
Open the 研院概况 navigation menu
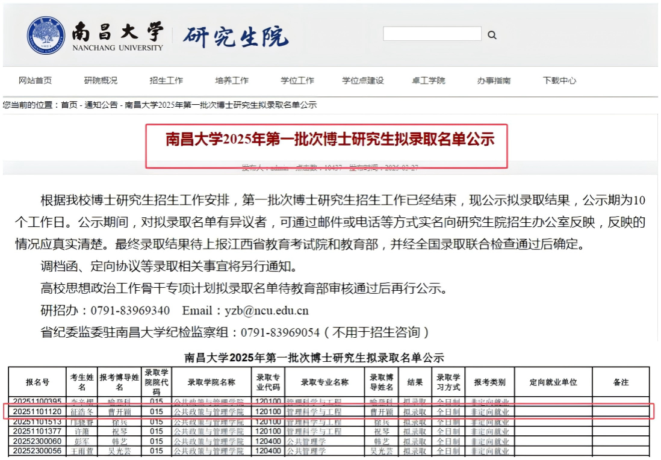click(x=101, y=81)
